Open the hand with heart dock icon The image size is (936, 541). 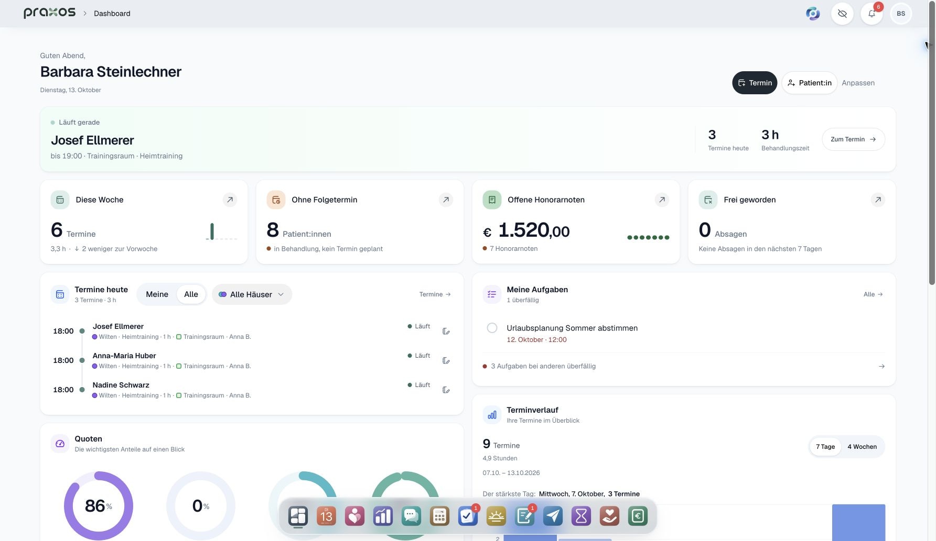(x=609, y=516)
